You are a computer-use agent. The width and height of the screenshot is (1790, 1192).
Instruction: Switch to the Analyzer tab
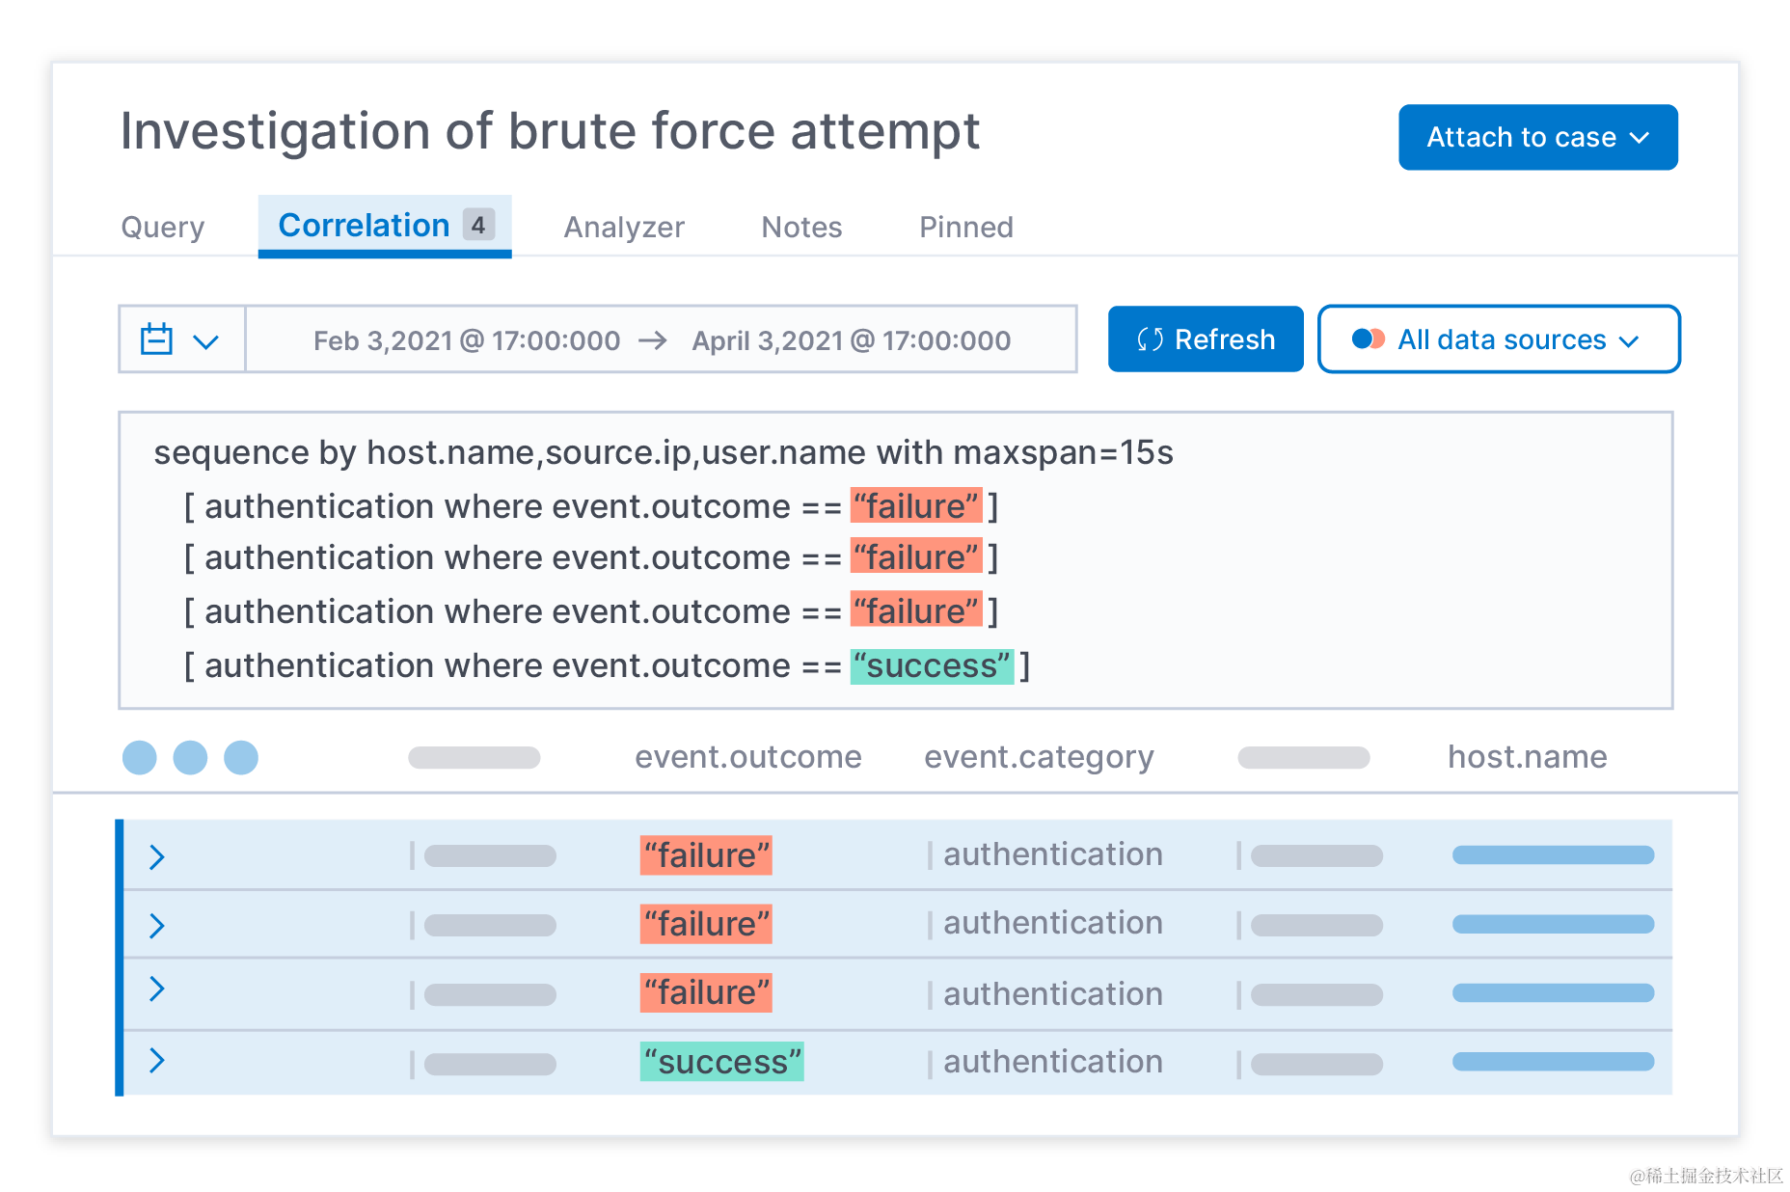click(623, 227)
